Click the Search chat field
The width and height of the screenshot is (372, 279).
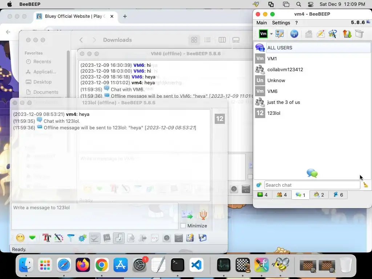(x=312, y=185)
